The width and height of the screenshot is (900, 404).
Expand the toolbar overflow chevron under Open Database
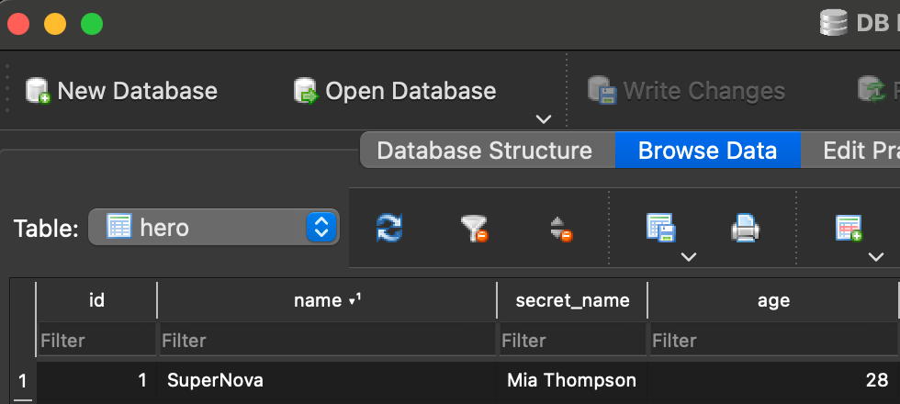coord(544,119)
